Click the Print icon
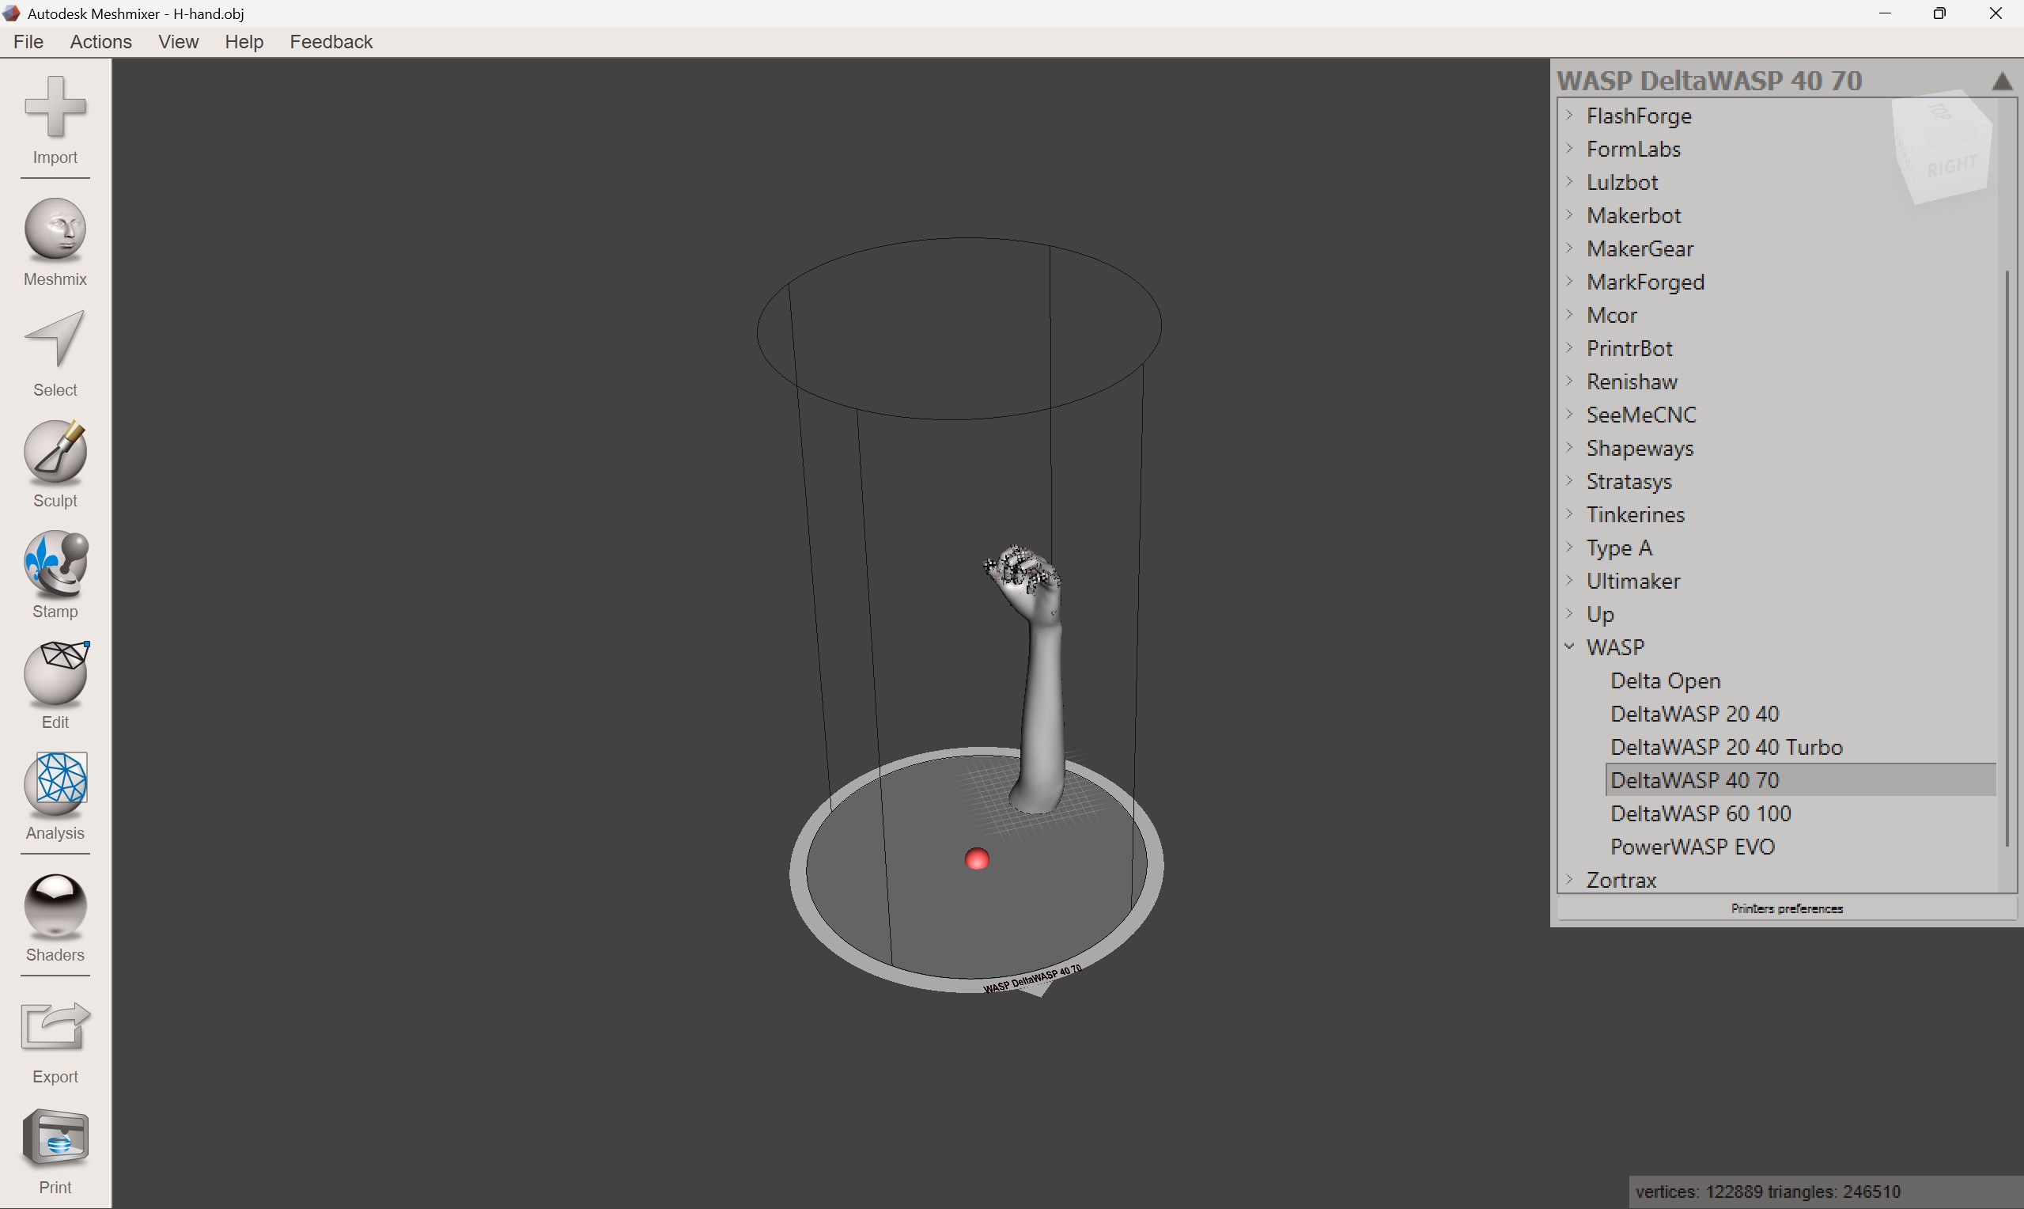This screenshot has width=2024, height=1209. click(x=55, y=1150)
